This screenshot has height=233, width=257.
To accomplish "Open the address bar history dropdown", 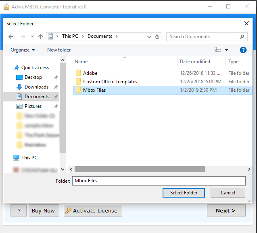I will click(x=149, y=37).
